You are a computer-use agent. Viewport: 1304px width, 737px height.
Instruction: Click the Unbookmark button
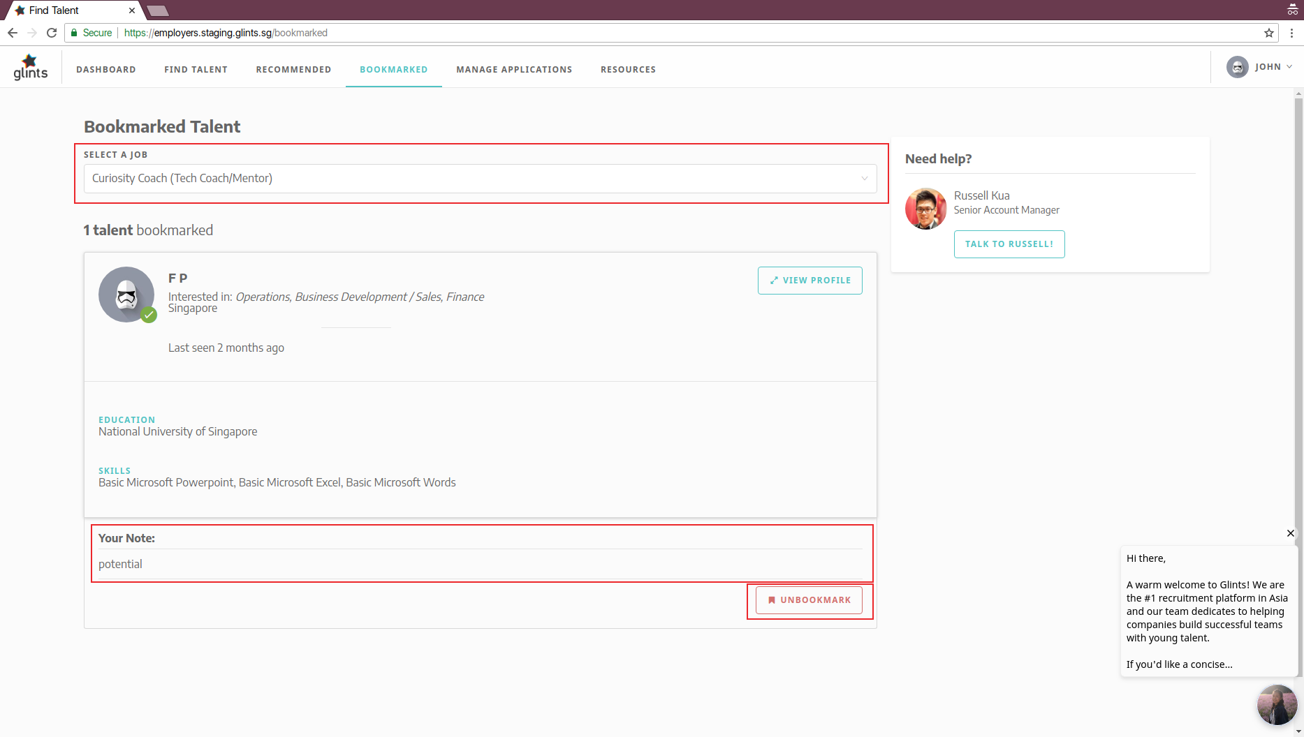pyautogui.click(x=809, y=600)
